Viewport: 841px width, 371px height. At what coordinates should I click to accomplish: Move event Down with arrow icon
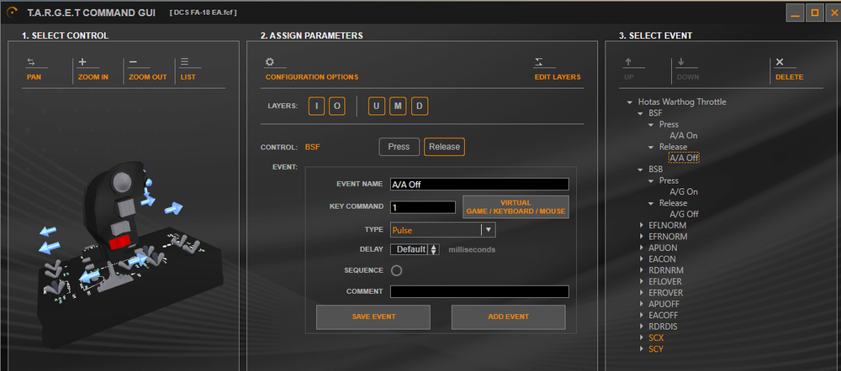click(680, 62)
